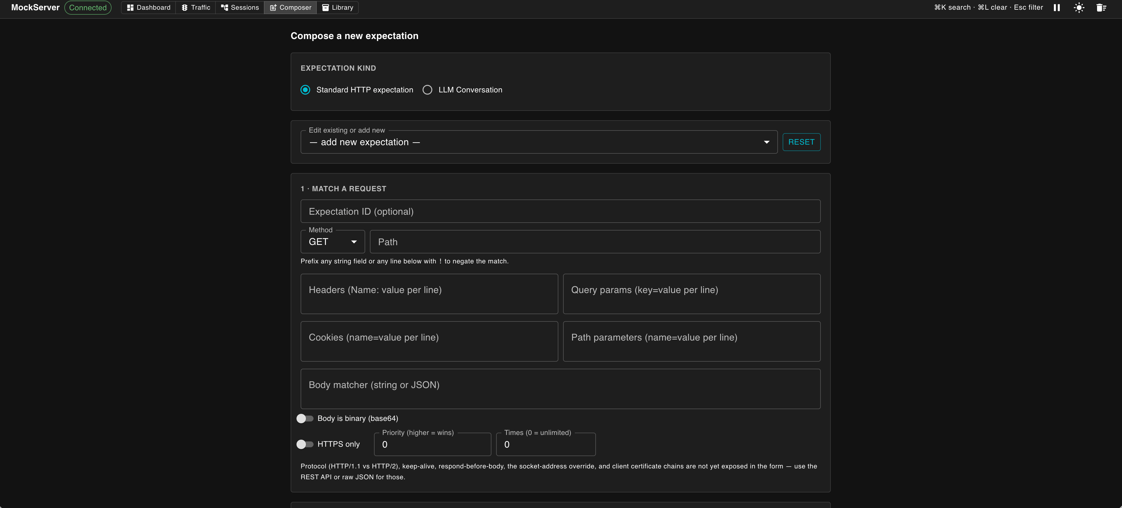Image resolution: width=1122 pixels, height=508 pixels.
Task: Focus the Body matcher textarea
Action: click(561, 389)
